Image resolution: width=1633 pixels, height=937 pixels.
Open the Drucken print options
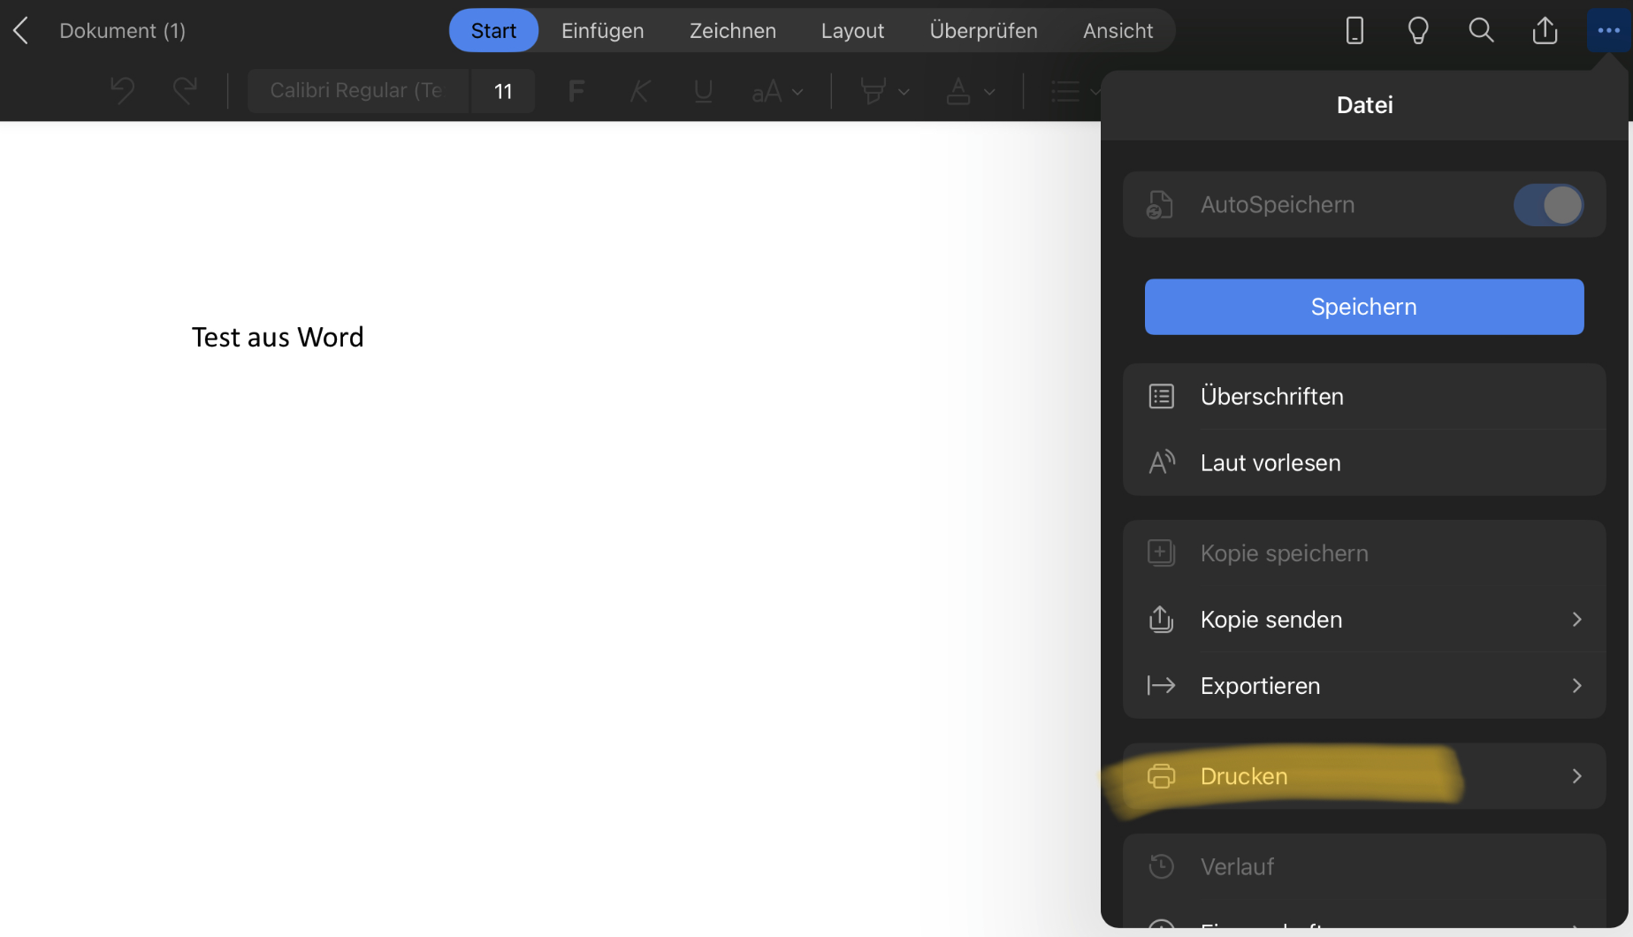[1363, 776]
